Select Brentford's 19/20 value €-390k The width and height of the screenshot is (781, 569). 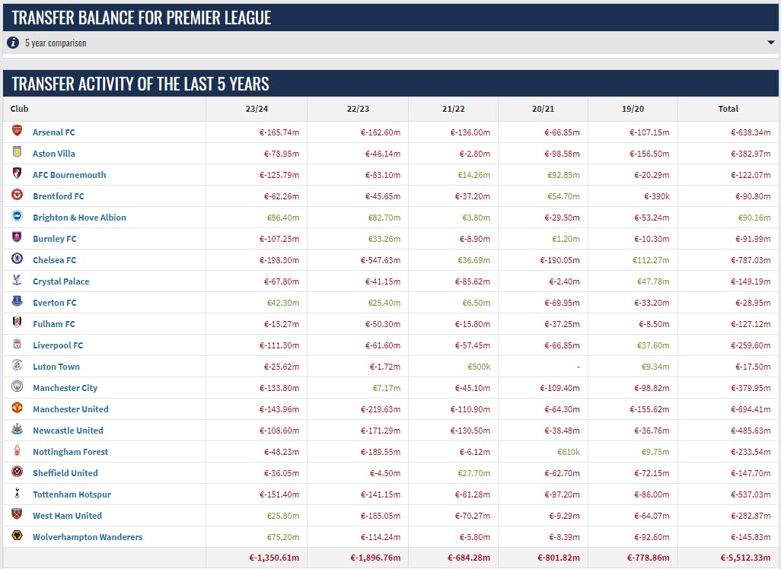click(x=657, y=196)
